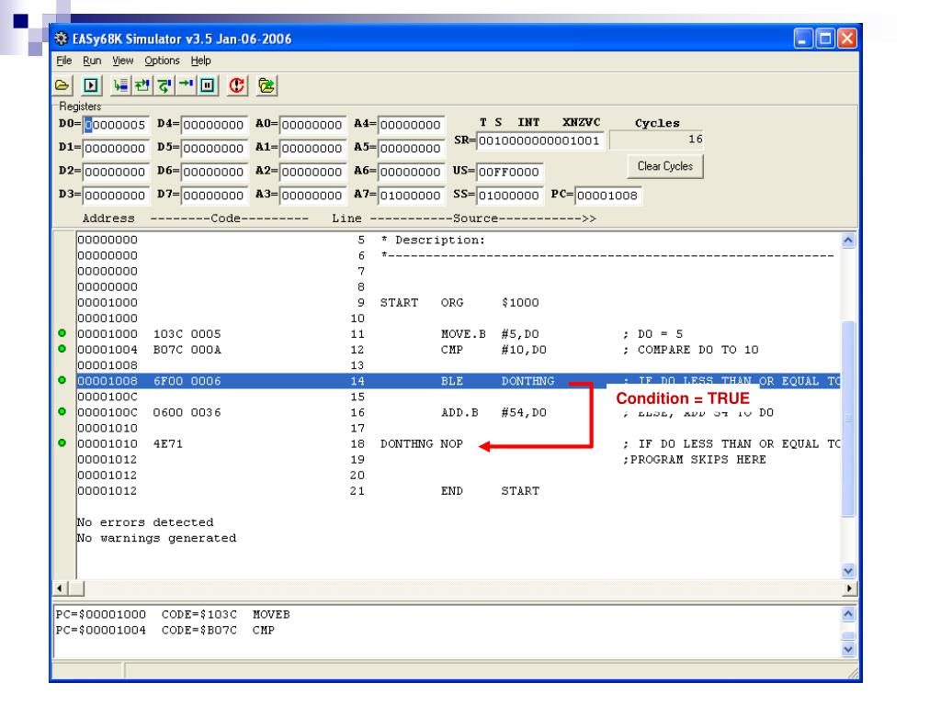This screenshot has height=705, width=941.
Task: Open the Help menu
Action: [200, 61]
